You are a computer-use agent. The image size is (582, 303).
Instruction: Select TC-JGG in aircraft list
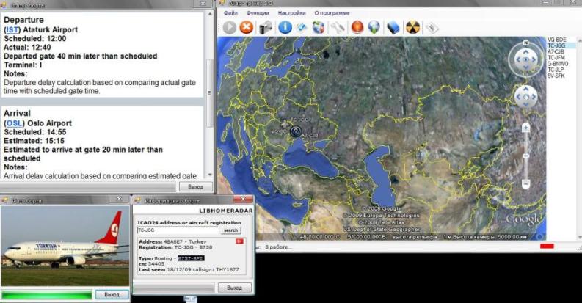coord(556,45)
